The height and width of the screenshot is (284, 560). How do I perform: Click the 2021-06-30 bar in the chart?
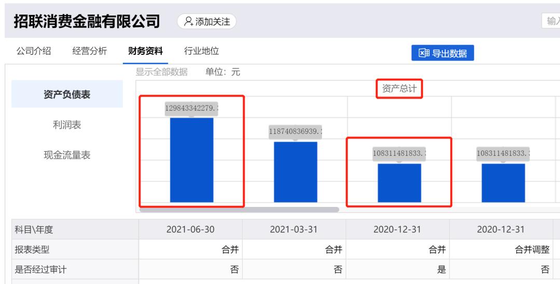tap(191, 160)
